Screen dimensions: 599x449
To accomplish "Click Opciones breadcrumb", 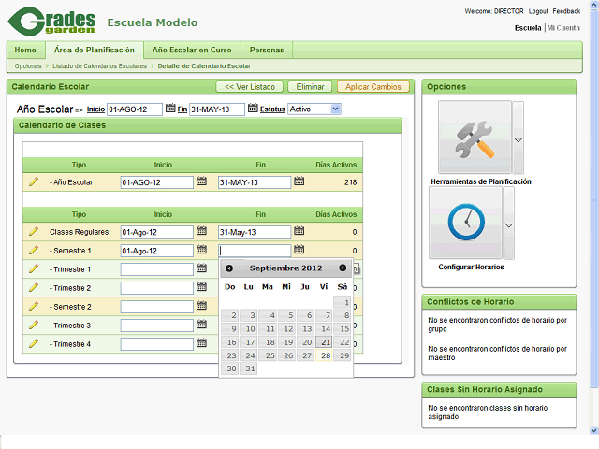I will 28,66.
